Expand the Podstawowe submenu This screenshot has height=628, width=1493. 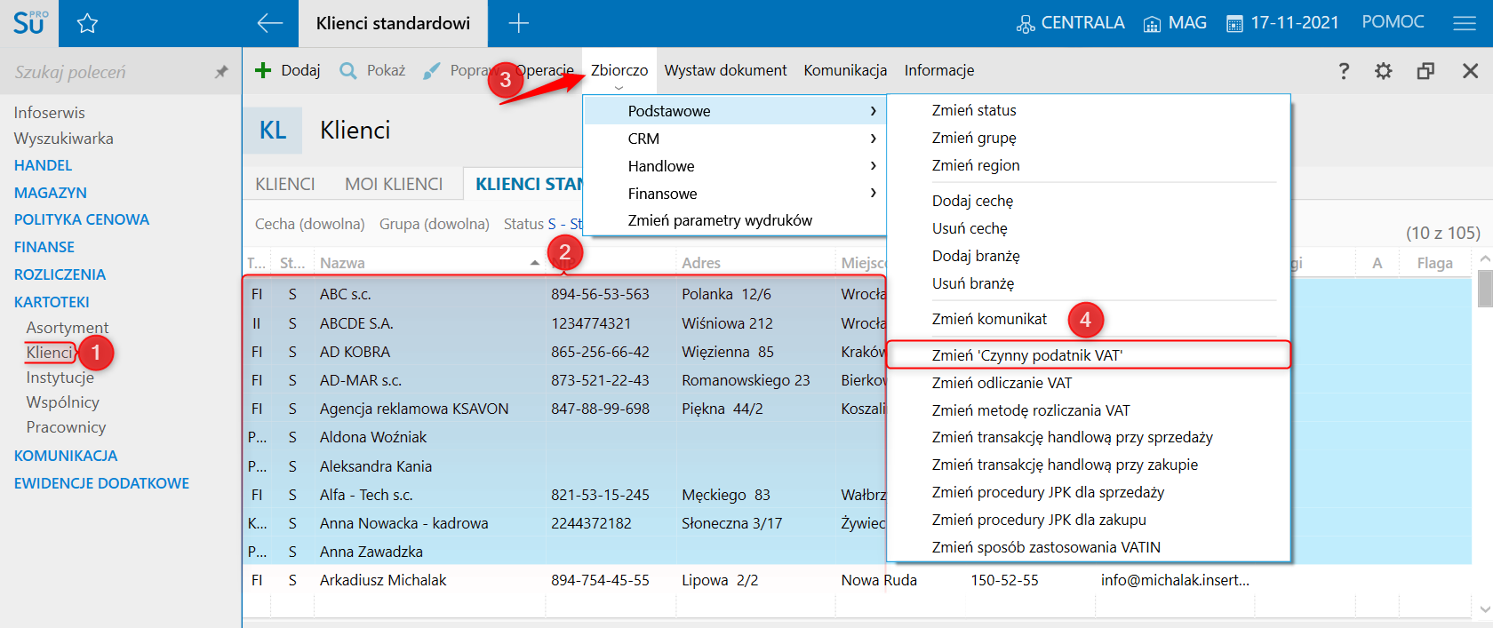pos(734,111)
